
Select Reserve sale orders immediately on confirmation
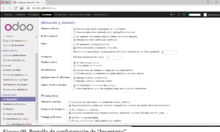74,29
